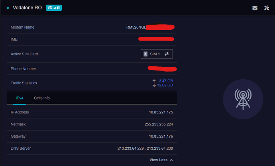Click the 3.47 GB upload traffic link
The height and width of the screenshot is (166, 275).
point(166,81)
